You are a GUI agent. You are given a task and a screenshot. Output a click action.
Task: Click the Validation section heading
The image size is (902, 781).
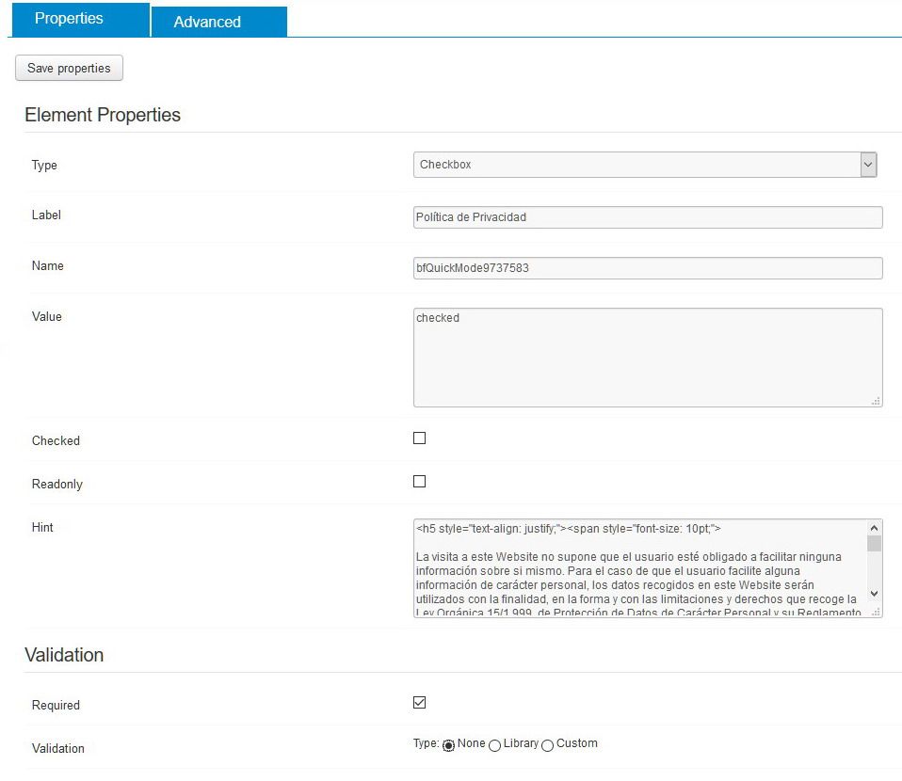pos(64,655)
